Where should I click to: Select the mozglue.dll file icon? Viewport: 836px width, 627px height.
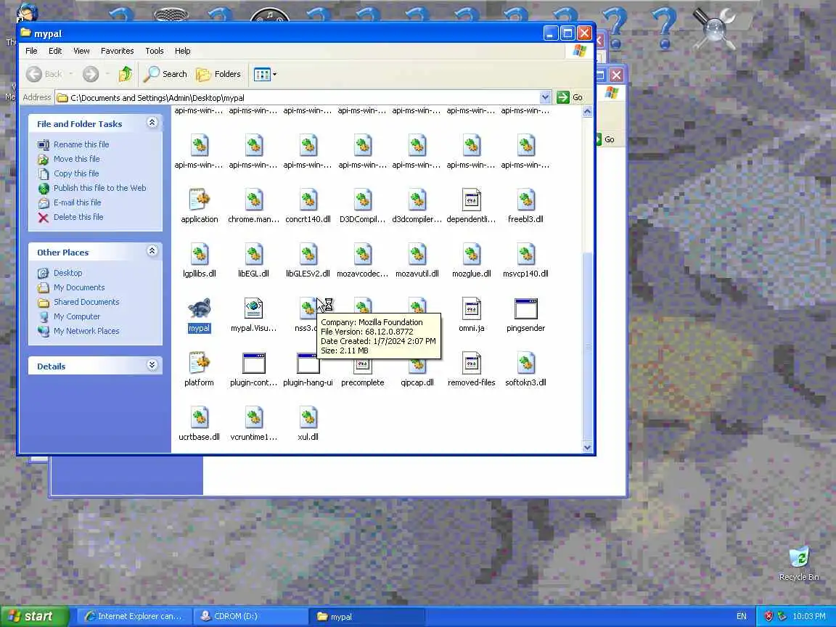[x=471, y=254]
